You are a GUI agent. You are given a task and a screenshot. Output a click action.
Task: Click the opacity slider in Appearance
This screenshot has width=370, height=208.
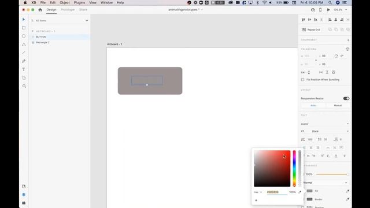[x=332, y=174]
